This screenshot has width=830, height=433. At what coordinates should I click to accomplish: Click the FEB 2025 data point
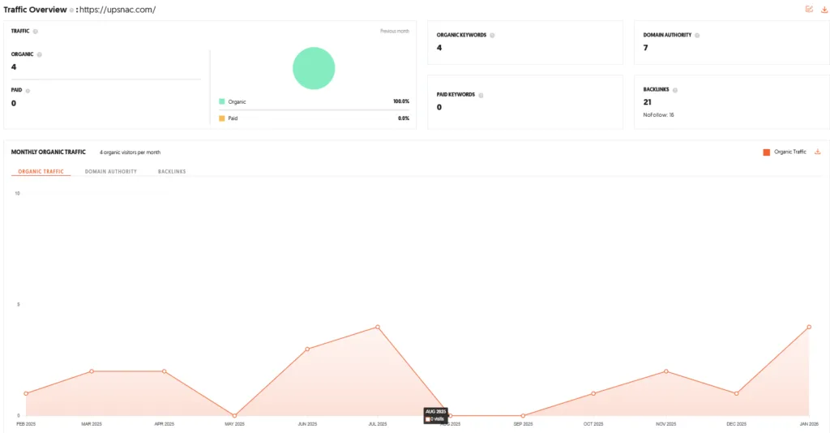(26, 393)
